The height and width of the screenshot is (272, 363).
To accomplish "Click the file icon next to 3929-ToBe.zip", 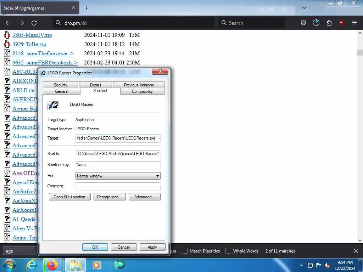I will (7, 44).
